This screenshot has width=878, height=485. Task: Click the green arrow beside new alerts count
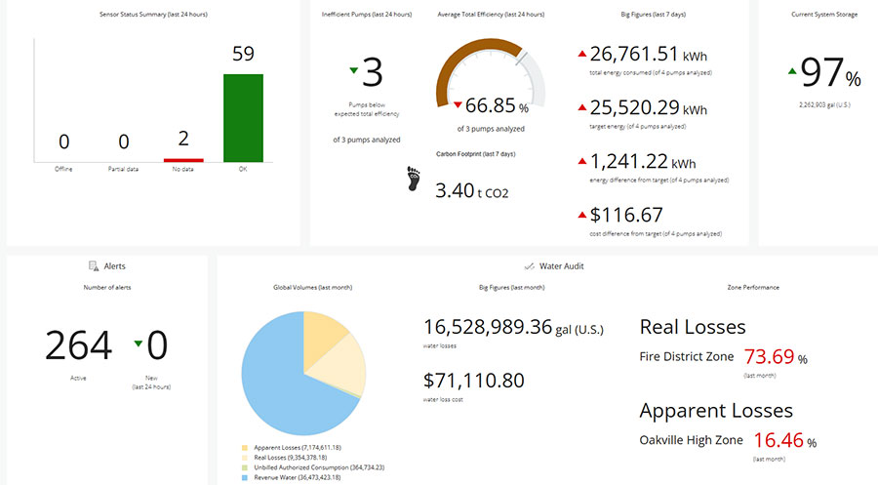tap(138, 343)
